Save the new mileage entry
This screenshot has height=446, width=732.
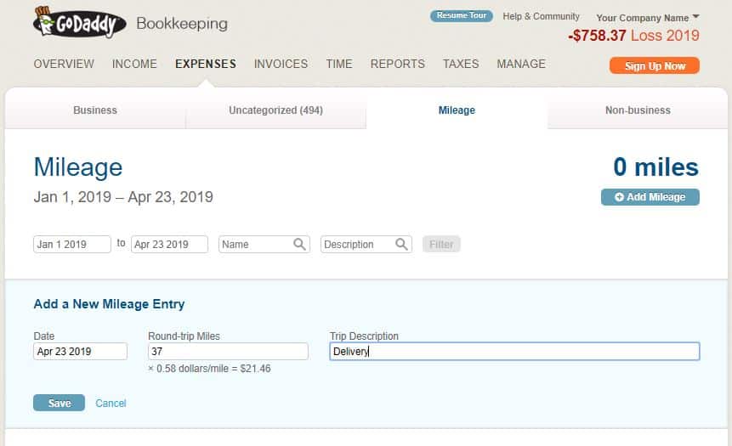point(59,403)
